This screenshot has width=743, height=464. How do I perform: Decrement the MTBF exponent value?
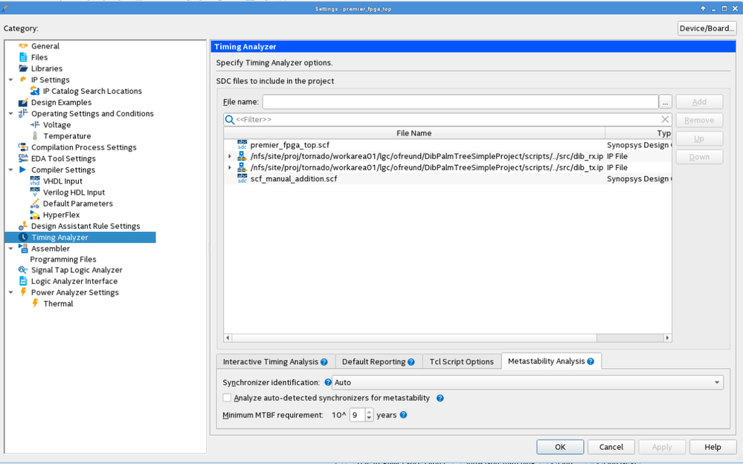(x=369, y=418)
